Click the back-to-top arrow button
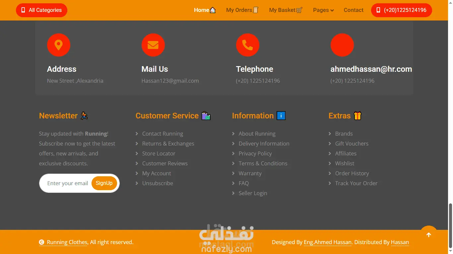Viewport: 453px width, 254px height. [x=429, y=234]
